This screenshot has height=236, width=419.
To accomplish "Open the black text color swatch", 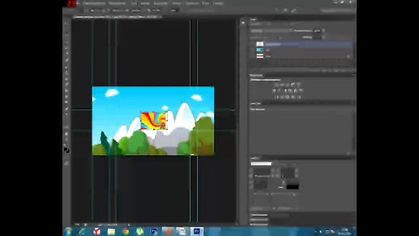I will click(293, 187).
